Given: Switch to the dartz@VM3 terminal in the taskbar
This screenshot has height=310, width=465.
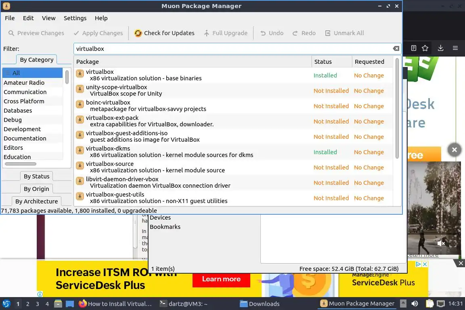Looking at the screenshot, I should (x=184, y=304).
